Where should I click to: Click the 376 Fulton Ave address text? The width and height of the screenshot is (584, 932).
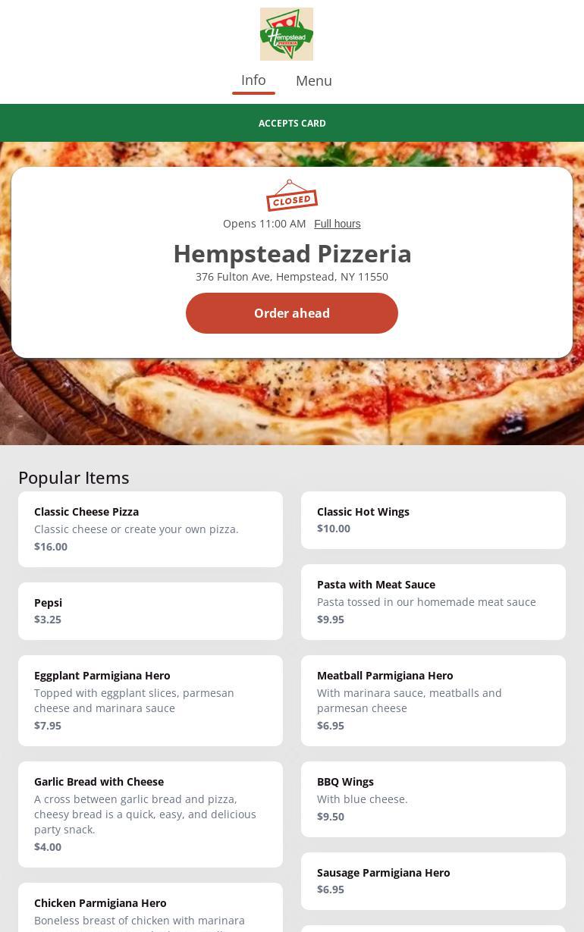pos(292,277)
